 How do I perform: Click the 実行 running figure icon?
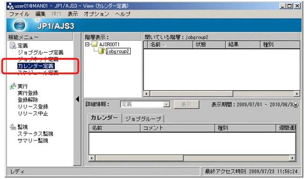tap(13, 86)
